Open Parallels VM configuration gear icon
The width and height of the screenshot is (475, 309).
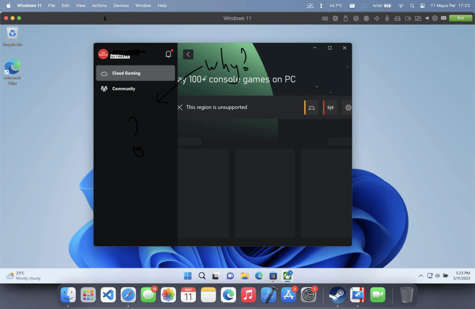(x=435, y=18)
